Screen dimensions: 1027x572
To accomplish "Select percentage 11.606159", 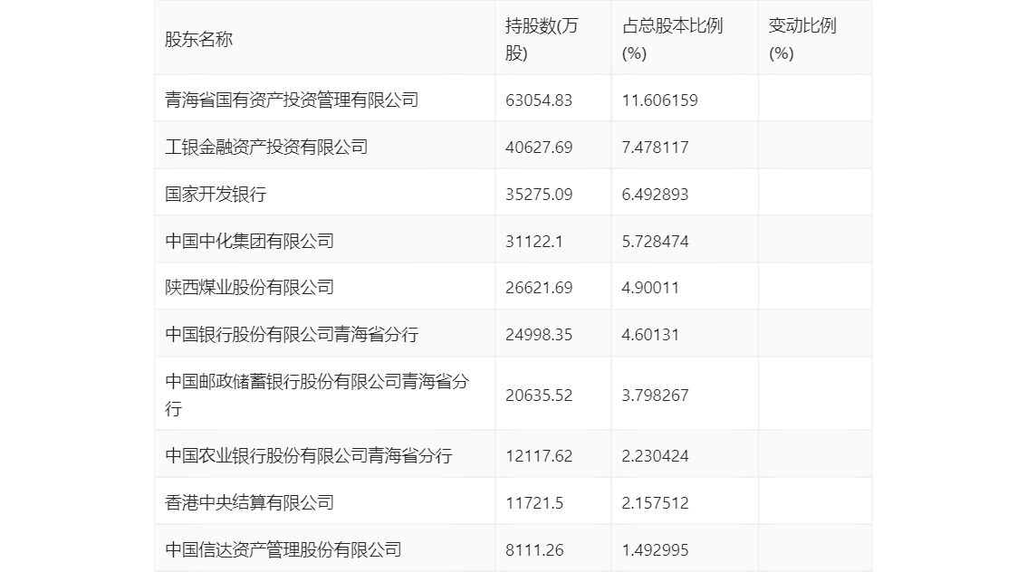I will click(659, 100).
